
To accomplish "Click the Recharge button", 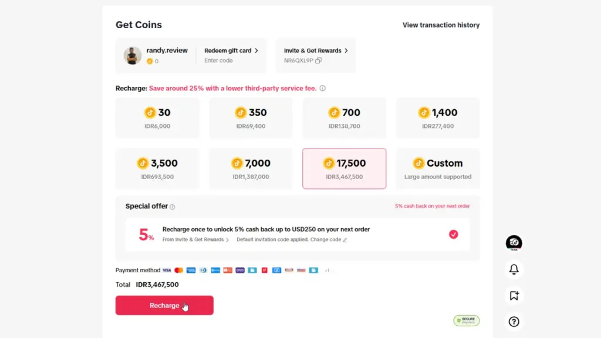I will pos(164,305).
